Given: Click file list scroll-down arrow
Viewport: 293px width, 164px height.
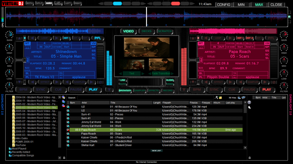Looking at the screenshot, I should click(x=245, y=148).
